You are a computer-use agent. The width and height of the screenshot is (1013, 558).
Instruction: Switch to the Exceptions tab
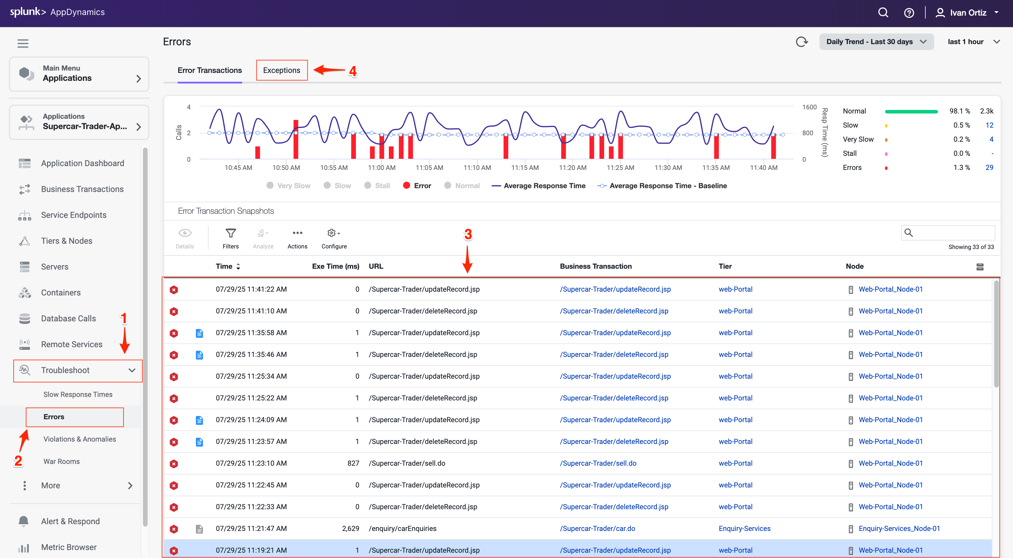tap(281, 70)
